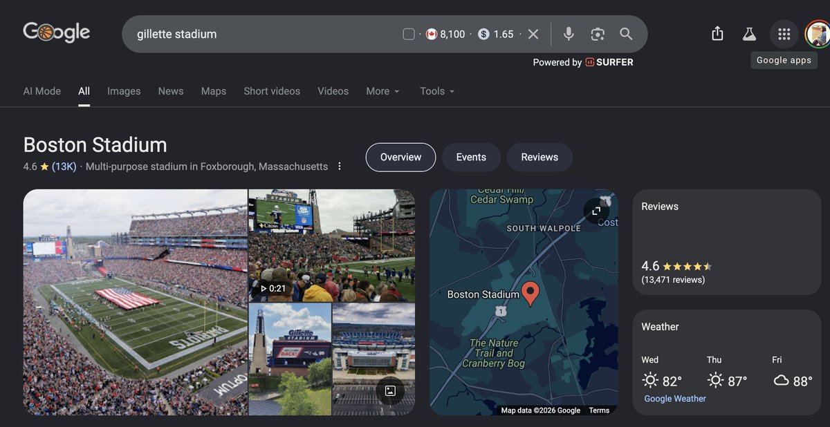Switch to the Images tab
Image resolution: width=830 pixels, height=427 pixels.
click(124, 91)
